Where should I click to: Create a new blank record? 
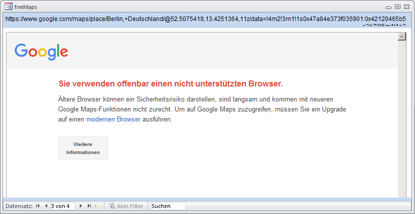coord(98,206)
